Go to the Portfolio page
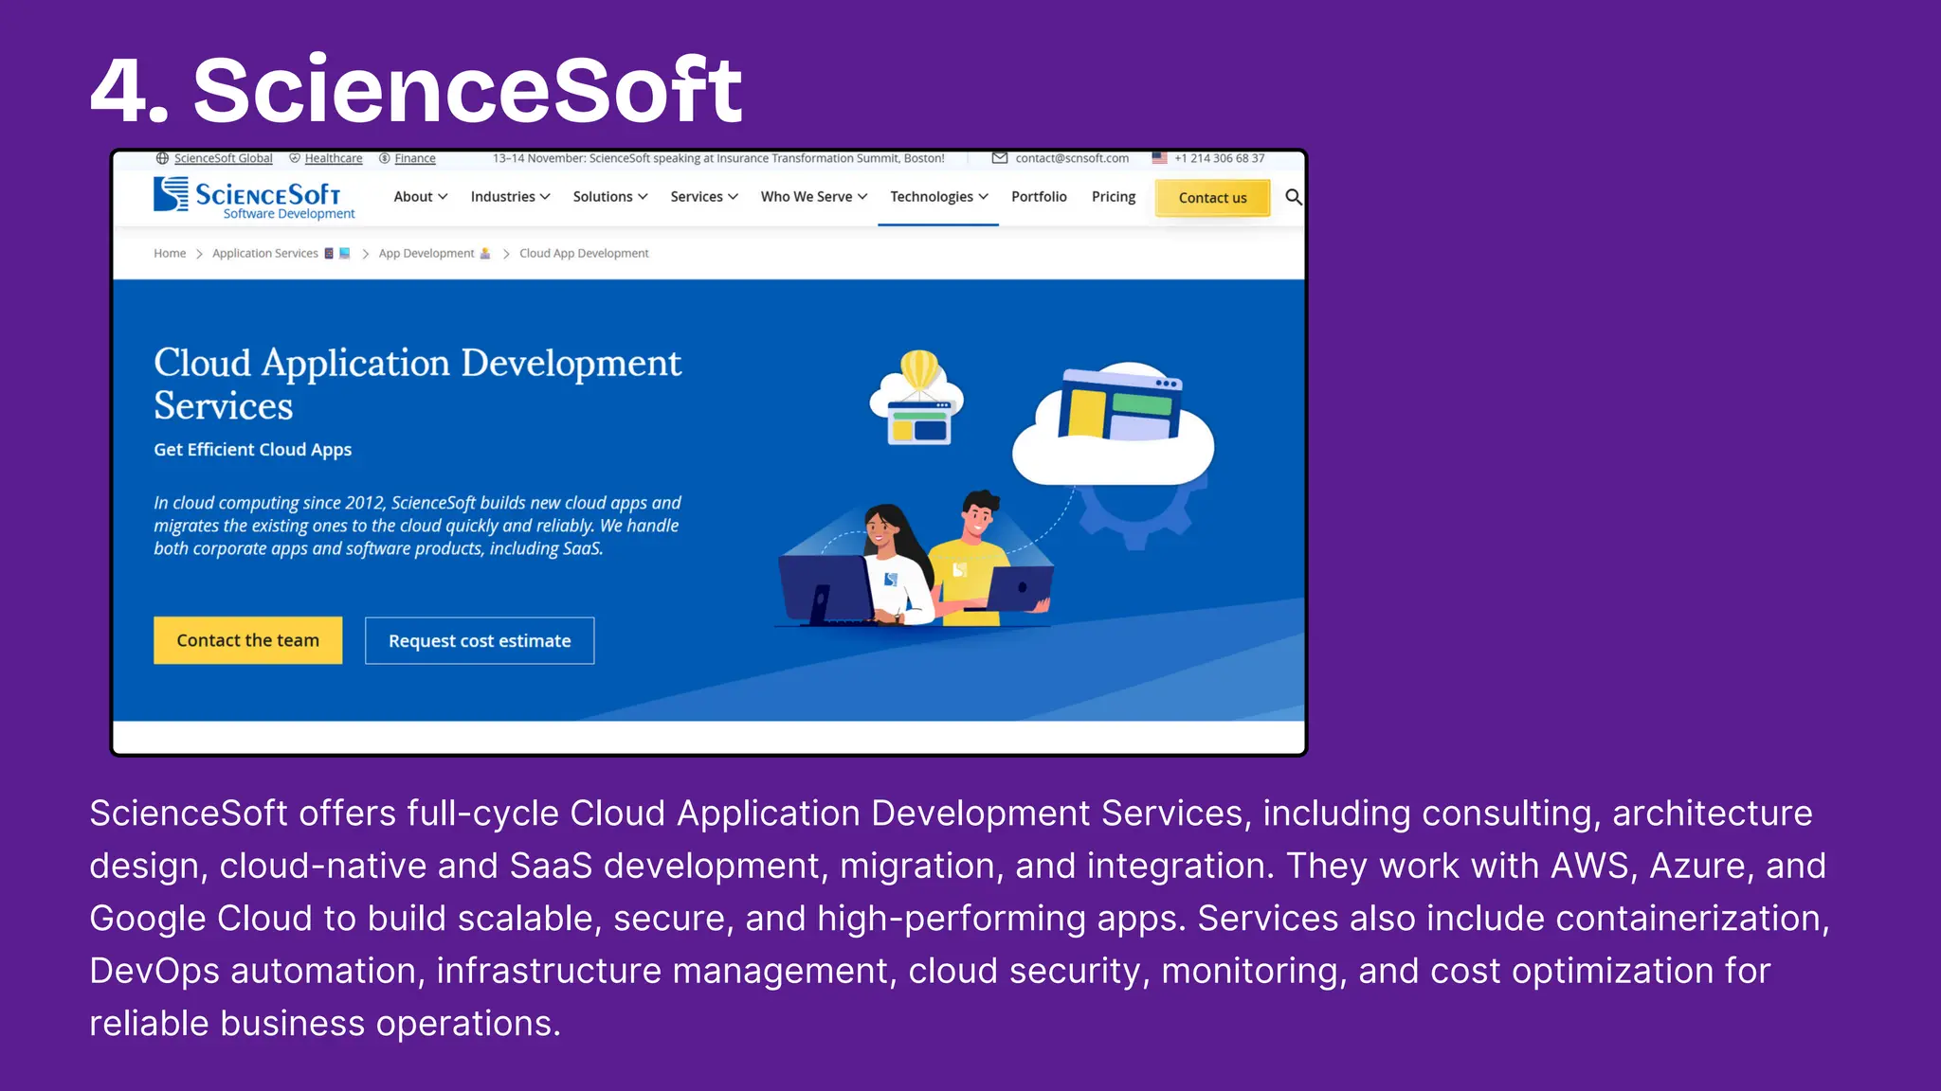Viewport: 1941px width, 1091px height. pyautogui.click(x=1039, y=197)
